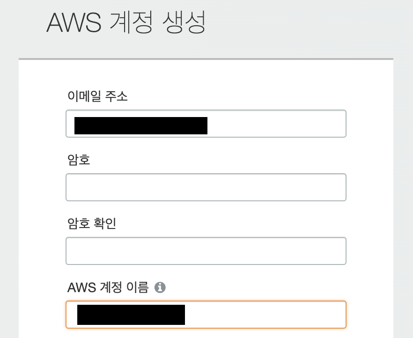Screen dimensions: 413x338
Task: Click the word 주소 in the email label
Action: click(x=117, y=96)
